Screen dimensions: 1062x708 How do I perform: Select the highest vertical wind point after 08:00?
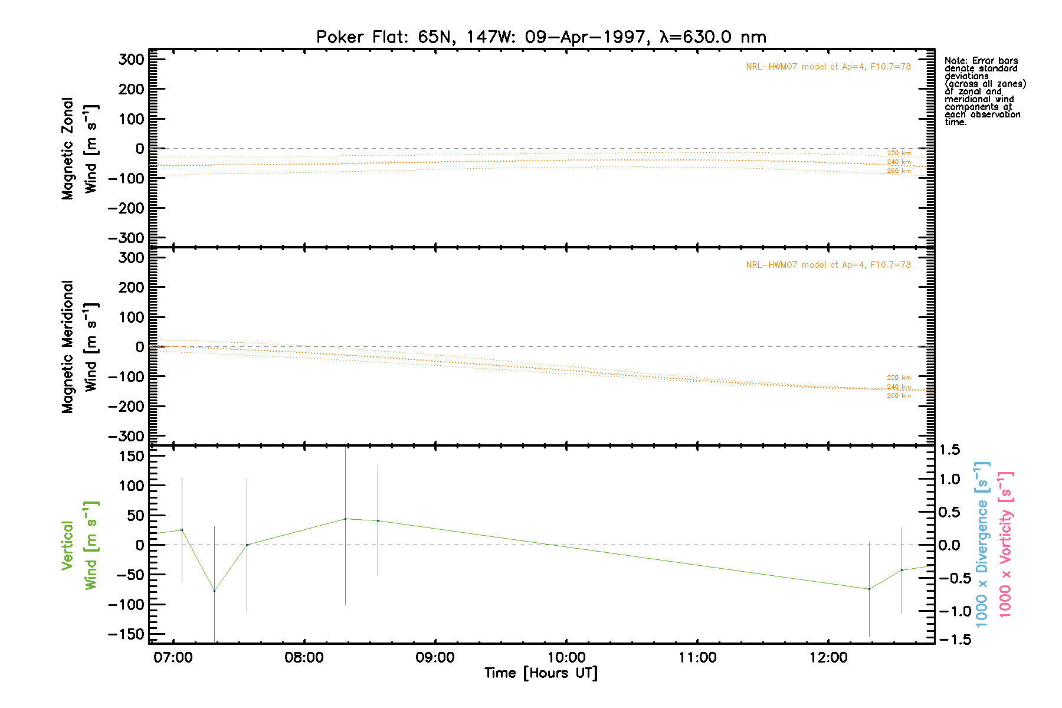pos(345,519)
